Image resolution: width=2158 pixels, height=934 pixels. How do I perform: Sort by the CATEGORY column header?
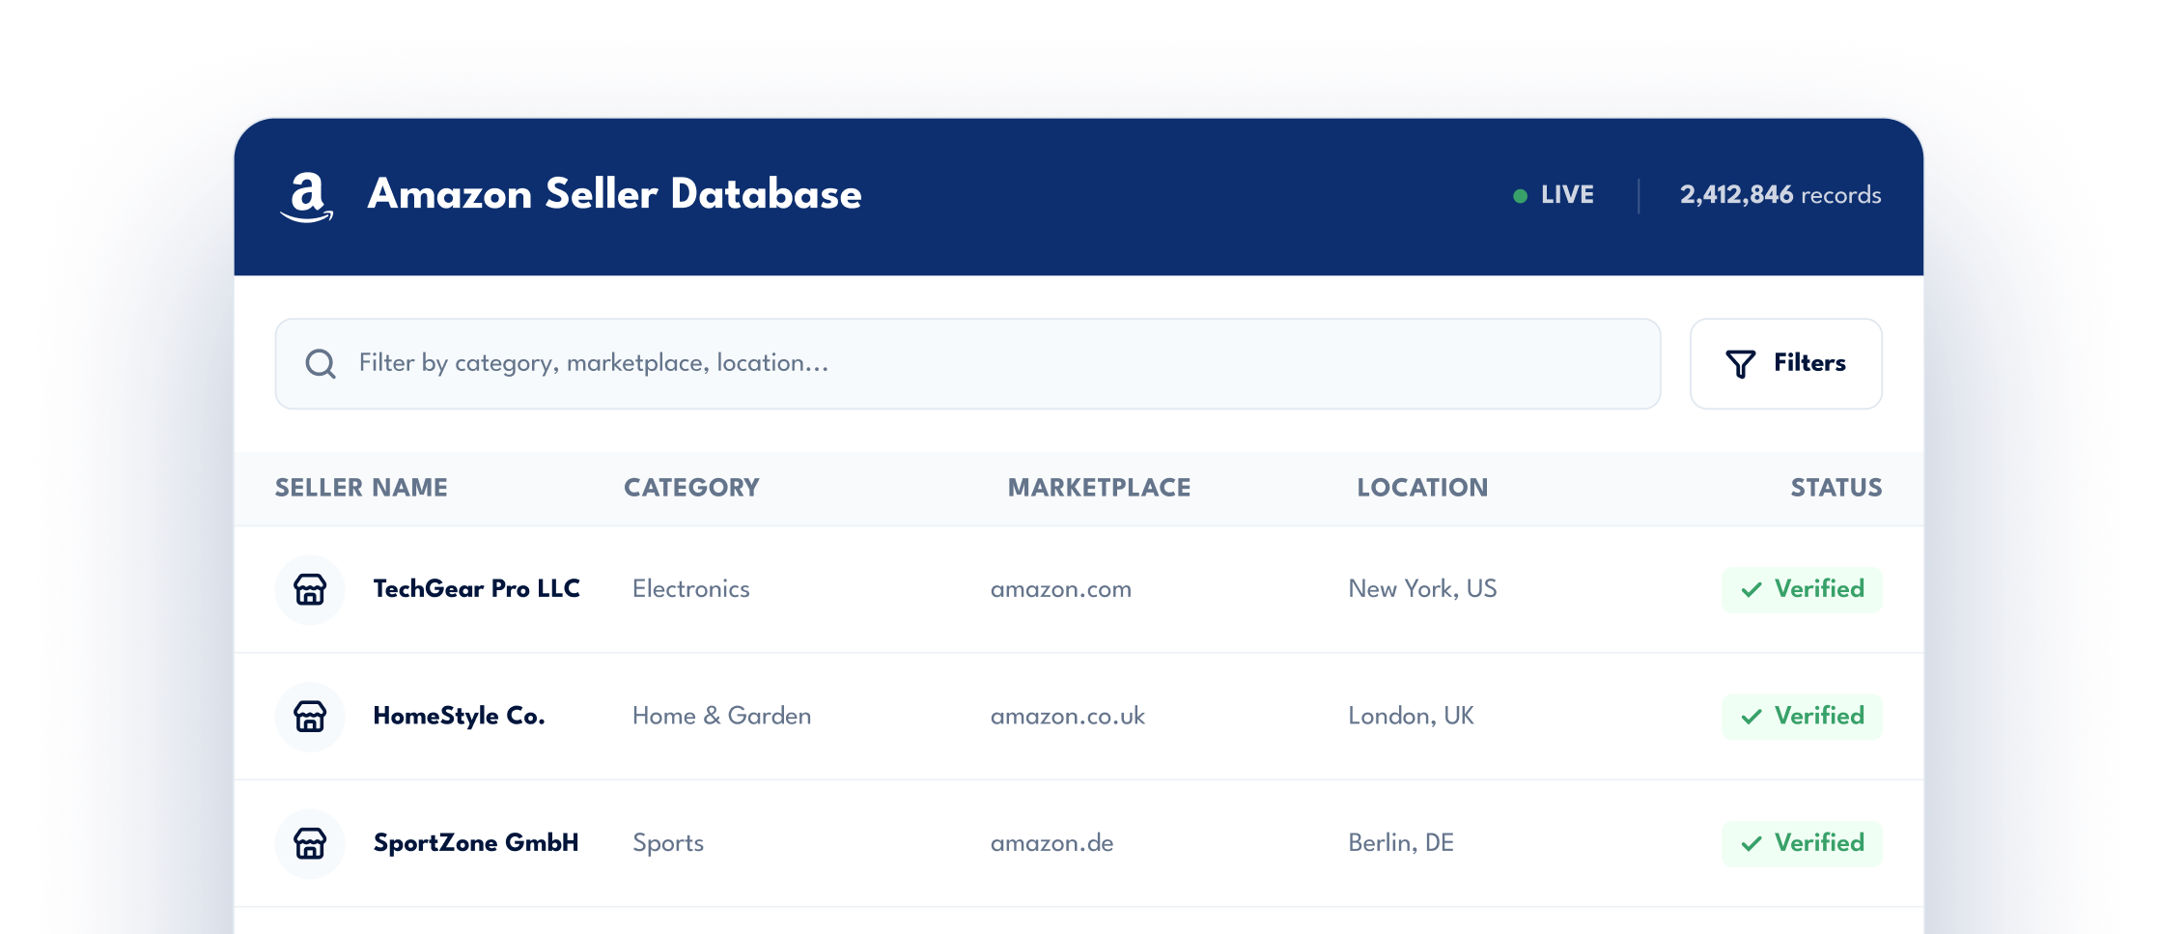point(691,488)
